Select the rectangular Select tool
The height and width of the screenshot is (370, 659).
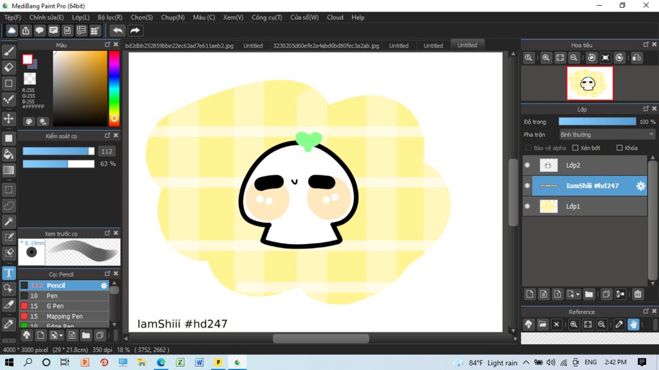pos(8,189)
